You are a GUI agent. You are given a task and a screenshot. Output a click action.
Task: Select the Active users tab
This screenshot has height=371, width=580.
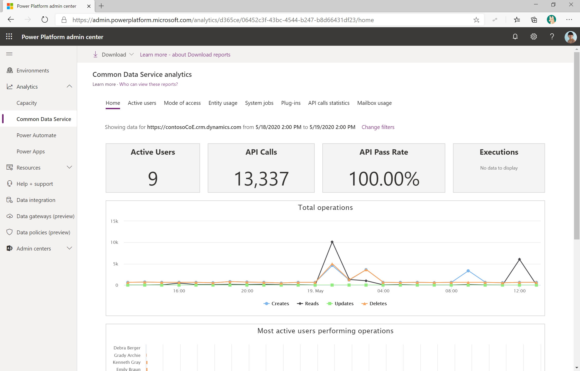[142, 103]
